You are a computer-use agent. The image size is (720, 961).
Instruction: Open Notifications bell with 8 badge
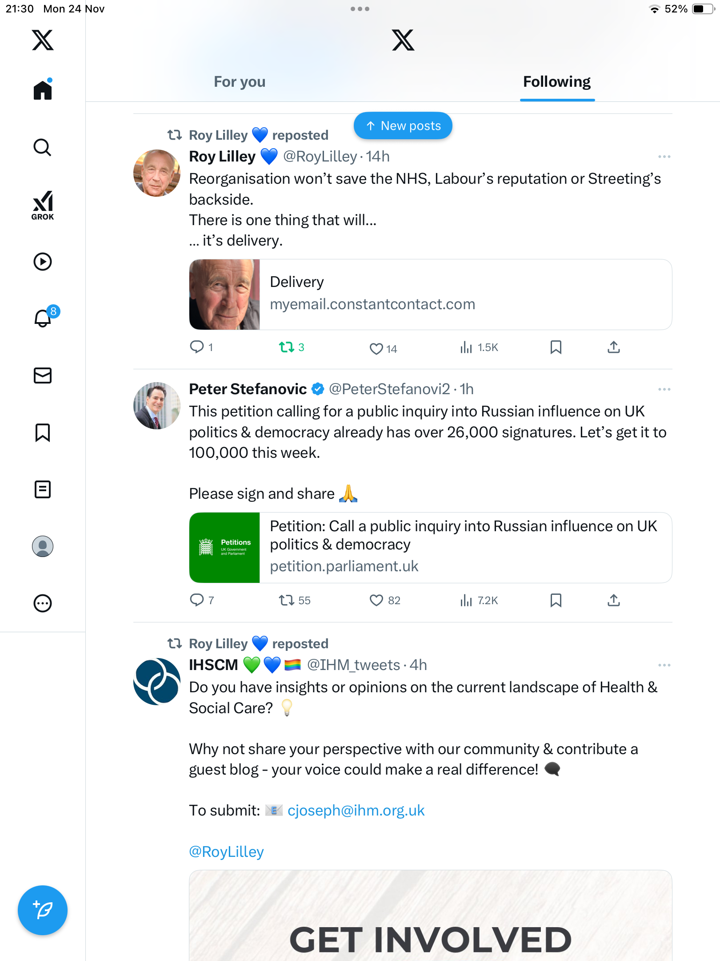point(43,318)
